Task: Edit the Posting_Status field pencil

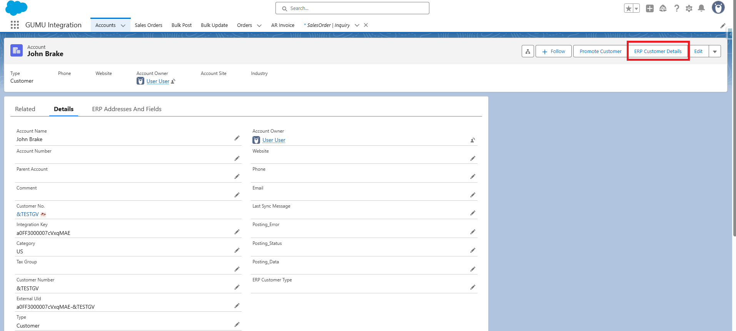Action: [x=473, y=250]
